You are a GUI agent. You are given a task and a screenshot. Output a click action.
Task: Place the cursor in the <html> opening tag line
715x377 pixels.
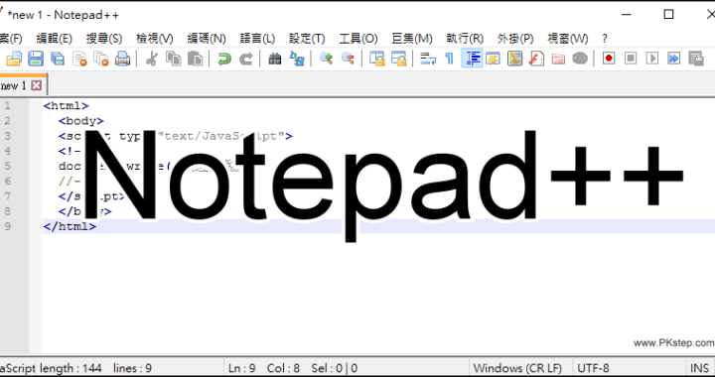click(x=67, y=106)
